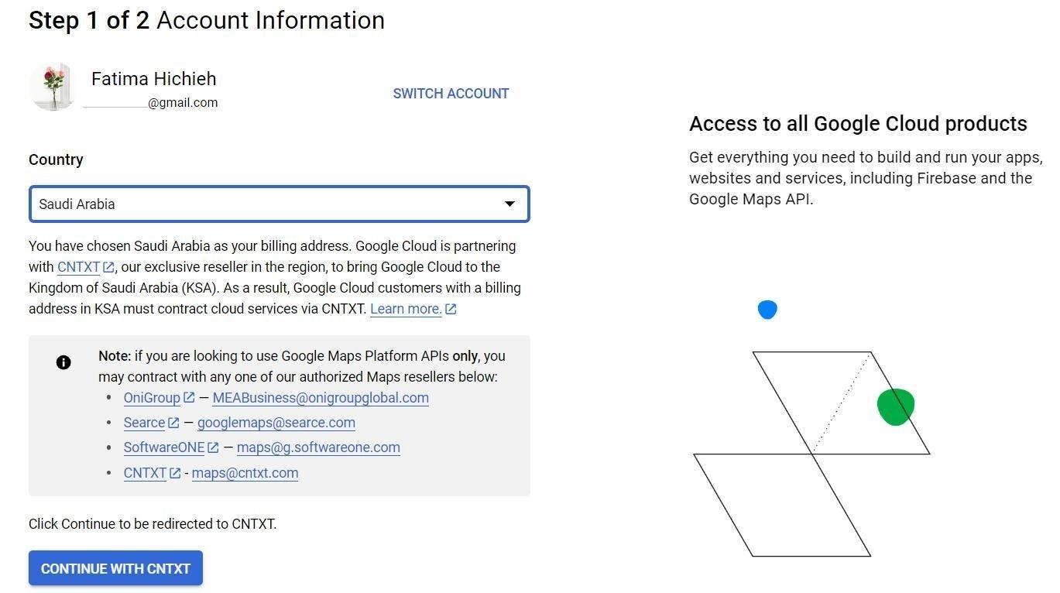The width and height of the screenshot is (1060, 593).
Task: Click the external-link icon next to CNTXT in list
Action: pyautogui.click(x=175, y=473)
